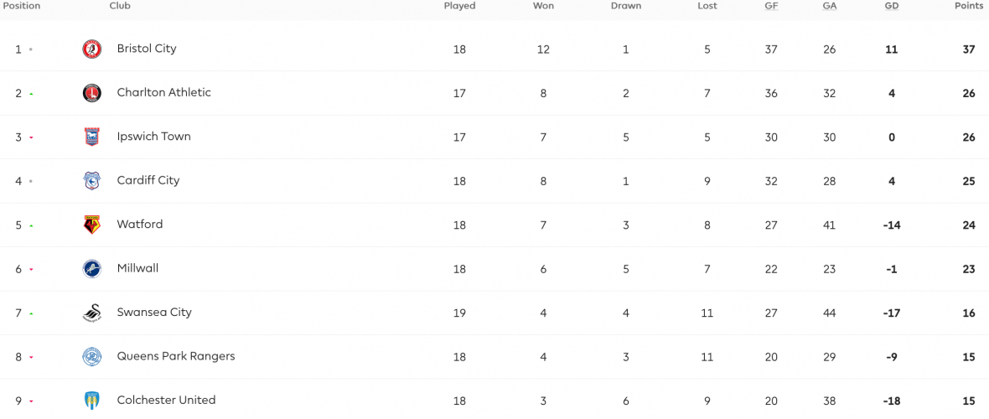Select the Swansea City swan logo
The width and height of the screenshot is (989, 419).
click(x=92, y=313)
